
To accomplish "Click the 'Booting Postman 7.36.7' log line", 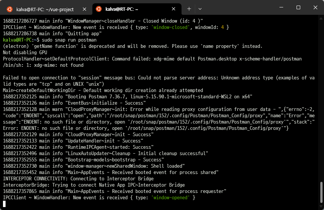I will point(128,96).
